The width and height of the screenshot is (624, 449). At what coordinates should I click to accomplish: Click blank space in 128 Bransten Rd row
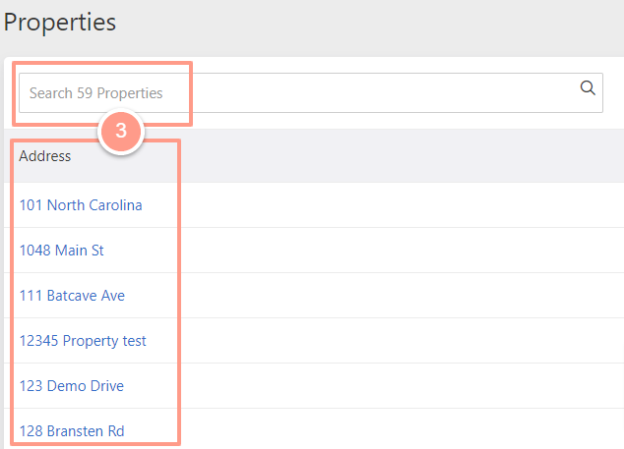[398, 430]
